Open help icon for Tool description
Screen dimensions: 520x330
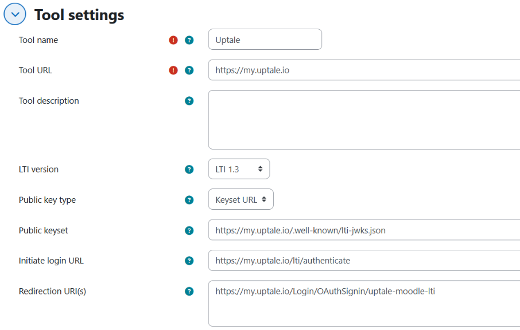pyautogui.click(x=189, y=101)
